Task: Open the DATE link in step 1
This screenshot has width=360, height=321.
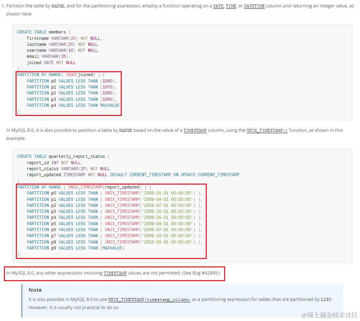Action: pos(218,6)
